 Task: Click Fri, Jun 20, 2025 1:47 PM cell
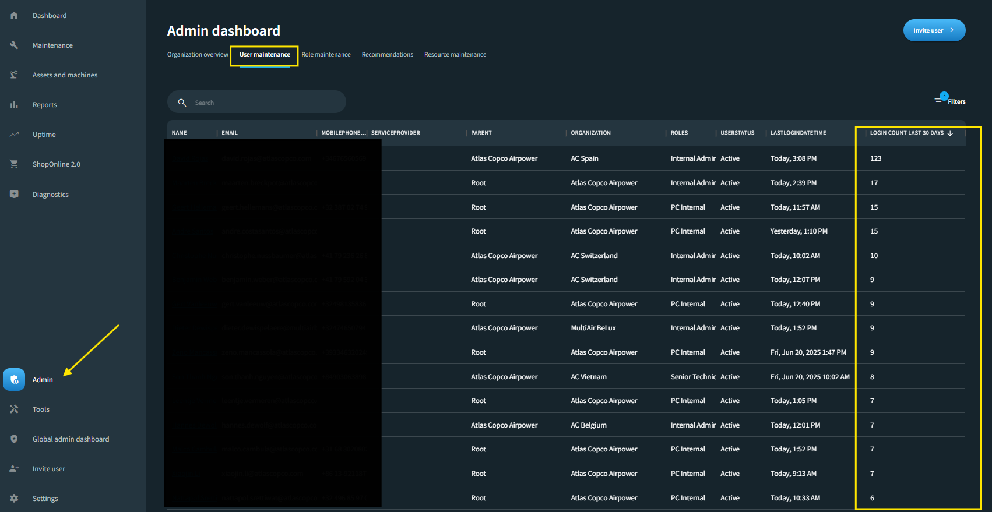pyautogui.click(x=808, y=352)
